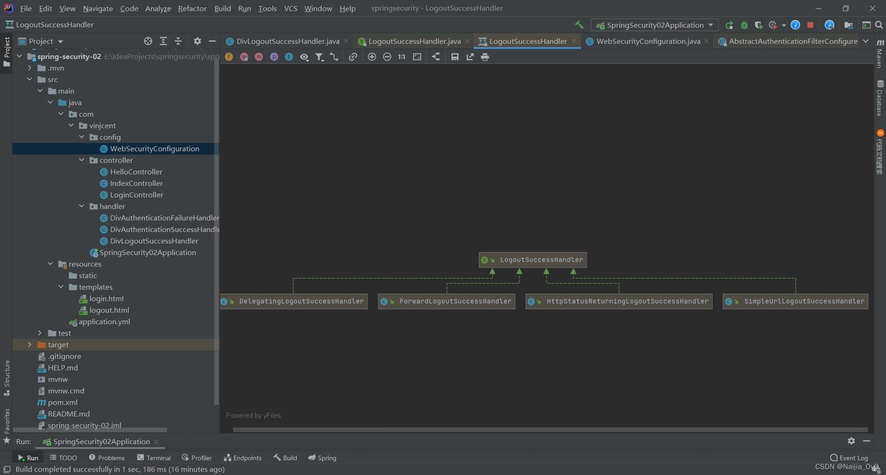Open the Profiler tool window
Image resolution: width=886 pixels, height=475 pixels.
tap(197, 457)
